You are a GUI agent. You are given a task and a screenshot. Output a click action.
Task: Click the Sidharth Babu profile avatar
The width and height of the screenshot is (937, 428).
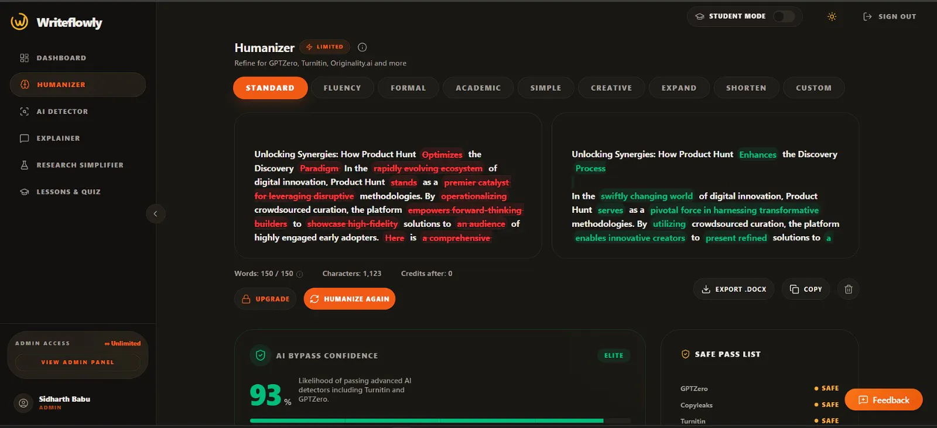point(23,403)
